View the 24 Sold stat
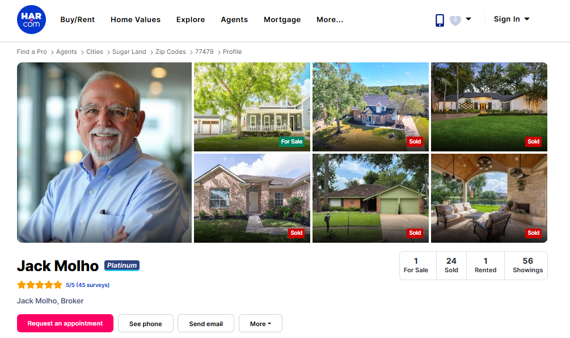The image size is (570, 338). pos(451,265)
